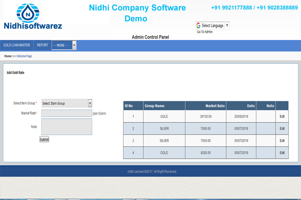Expand the -- MORE -- dropdown
This screenshot has width=301, height=200.
point(64,45)
